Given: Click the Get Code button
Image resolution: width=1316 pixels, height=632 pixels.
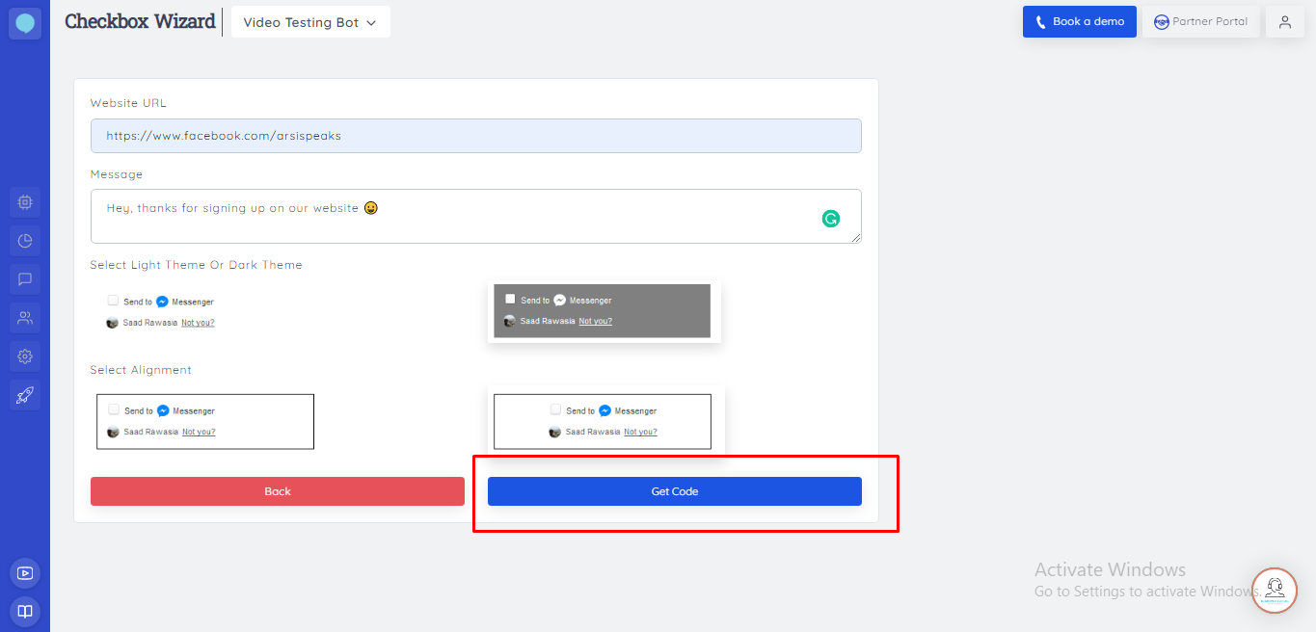Looking at the screenshot, I should point(675,491).
